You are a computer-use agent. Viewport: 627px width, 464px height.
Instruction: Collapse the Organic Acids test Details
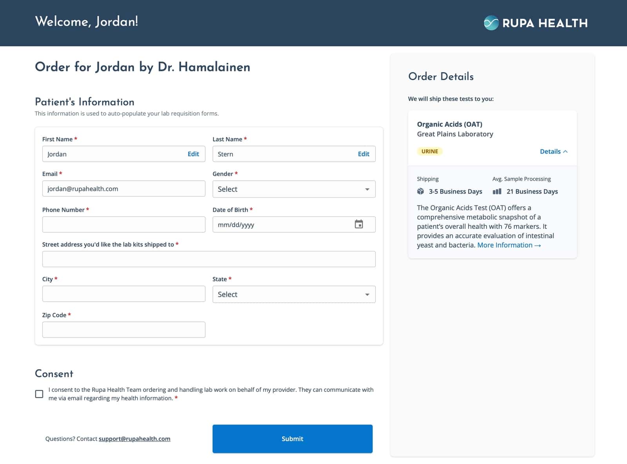click(553, 151)
